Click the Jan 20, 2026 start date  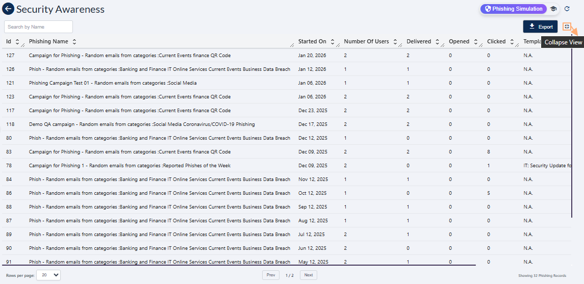[312, 56]
